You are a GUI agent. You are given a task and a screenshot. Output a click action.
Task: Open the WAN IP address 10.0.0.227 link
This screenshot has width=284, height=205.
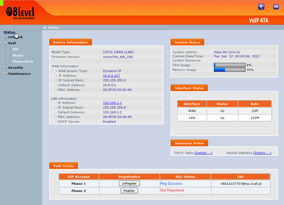pos(111,76)
